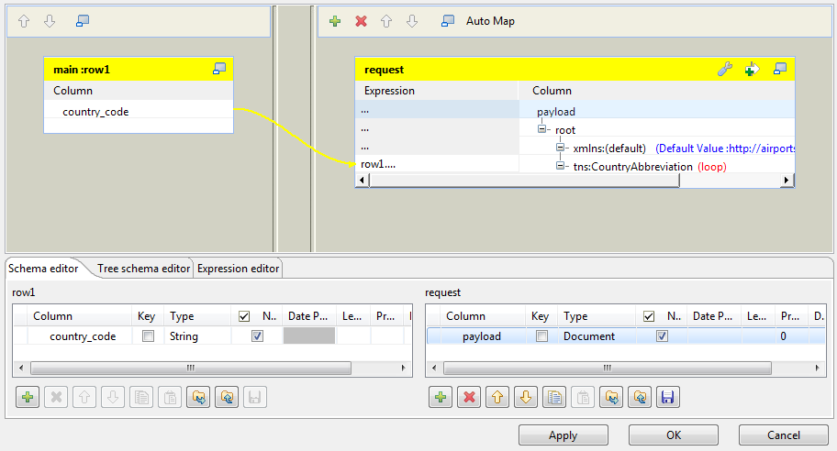Toggle the Key checkbox for payload

(541, 336)
